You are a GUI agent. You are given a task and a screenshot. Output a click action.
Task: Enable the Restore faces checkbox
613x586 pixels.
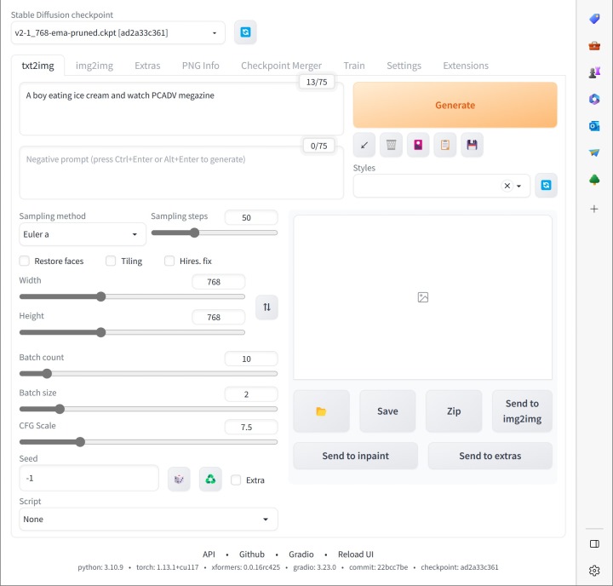click(25, 261)
